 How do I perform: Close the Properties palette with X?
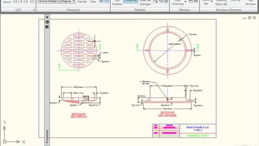coord(47,17)
